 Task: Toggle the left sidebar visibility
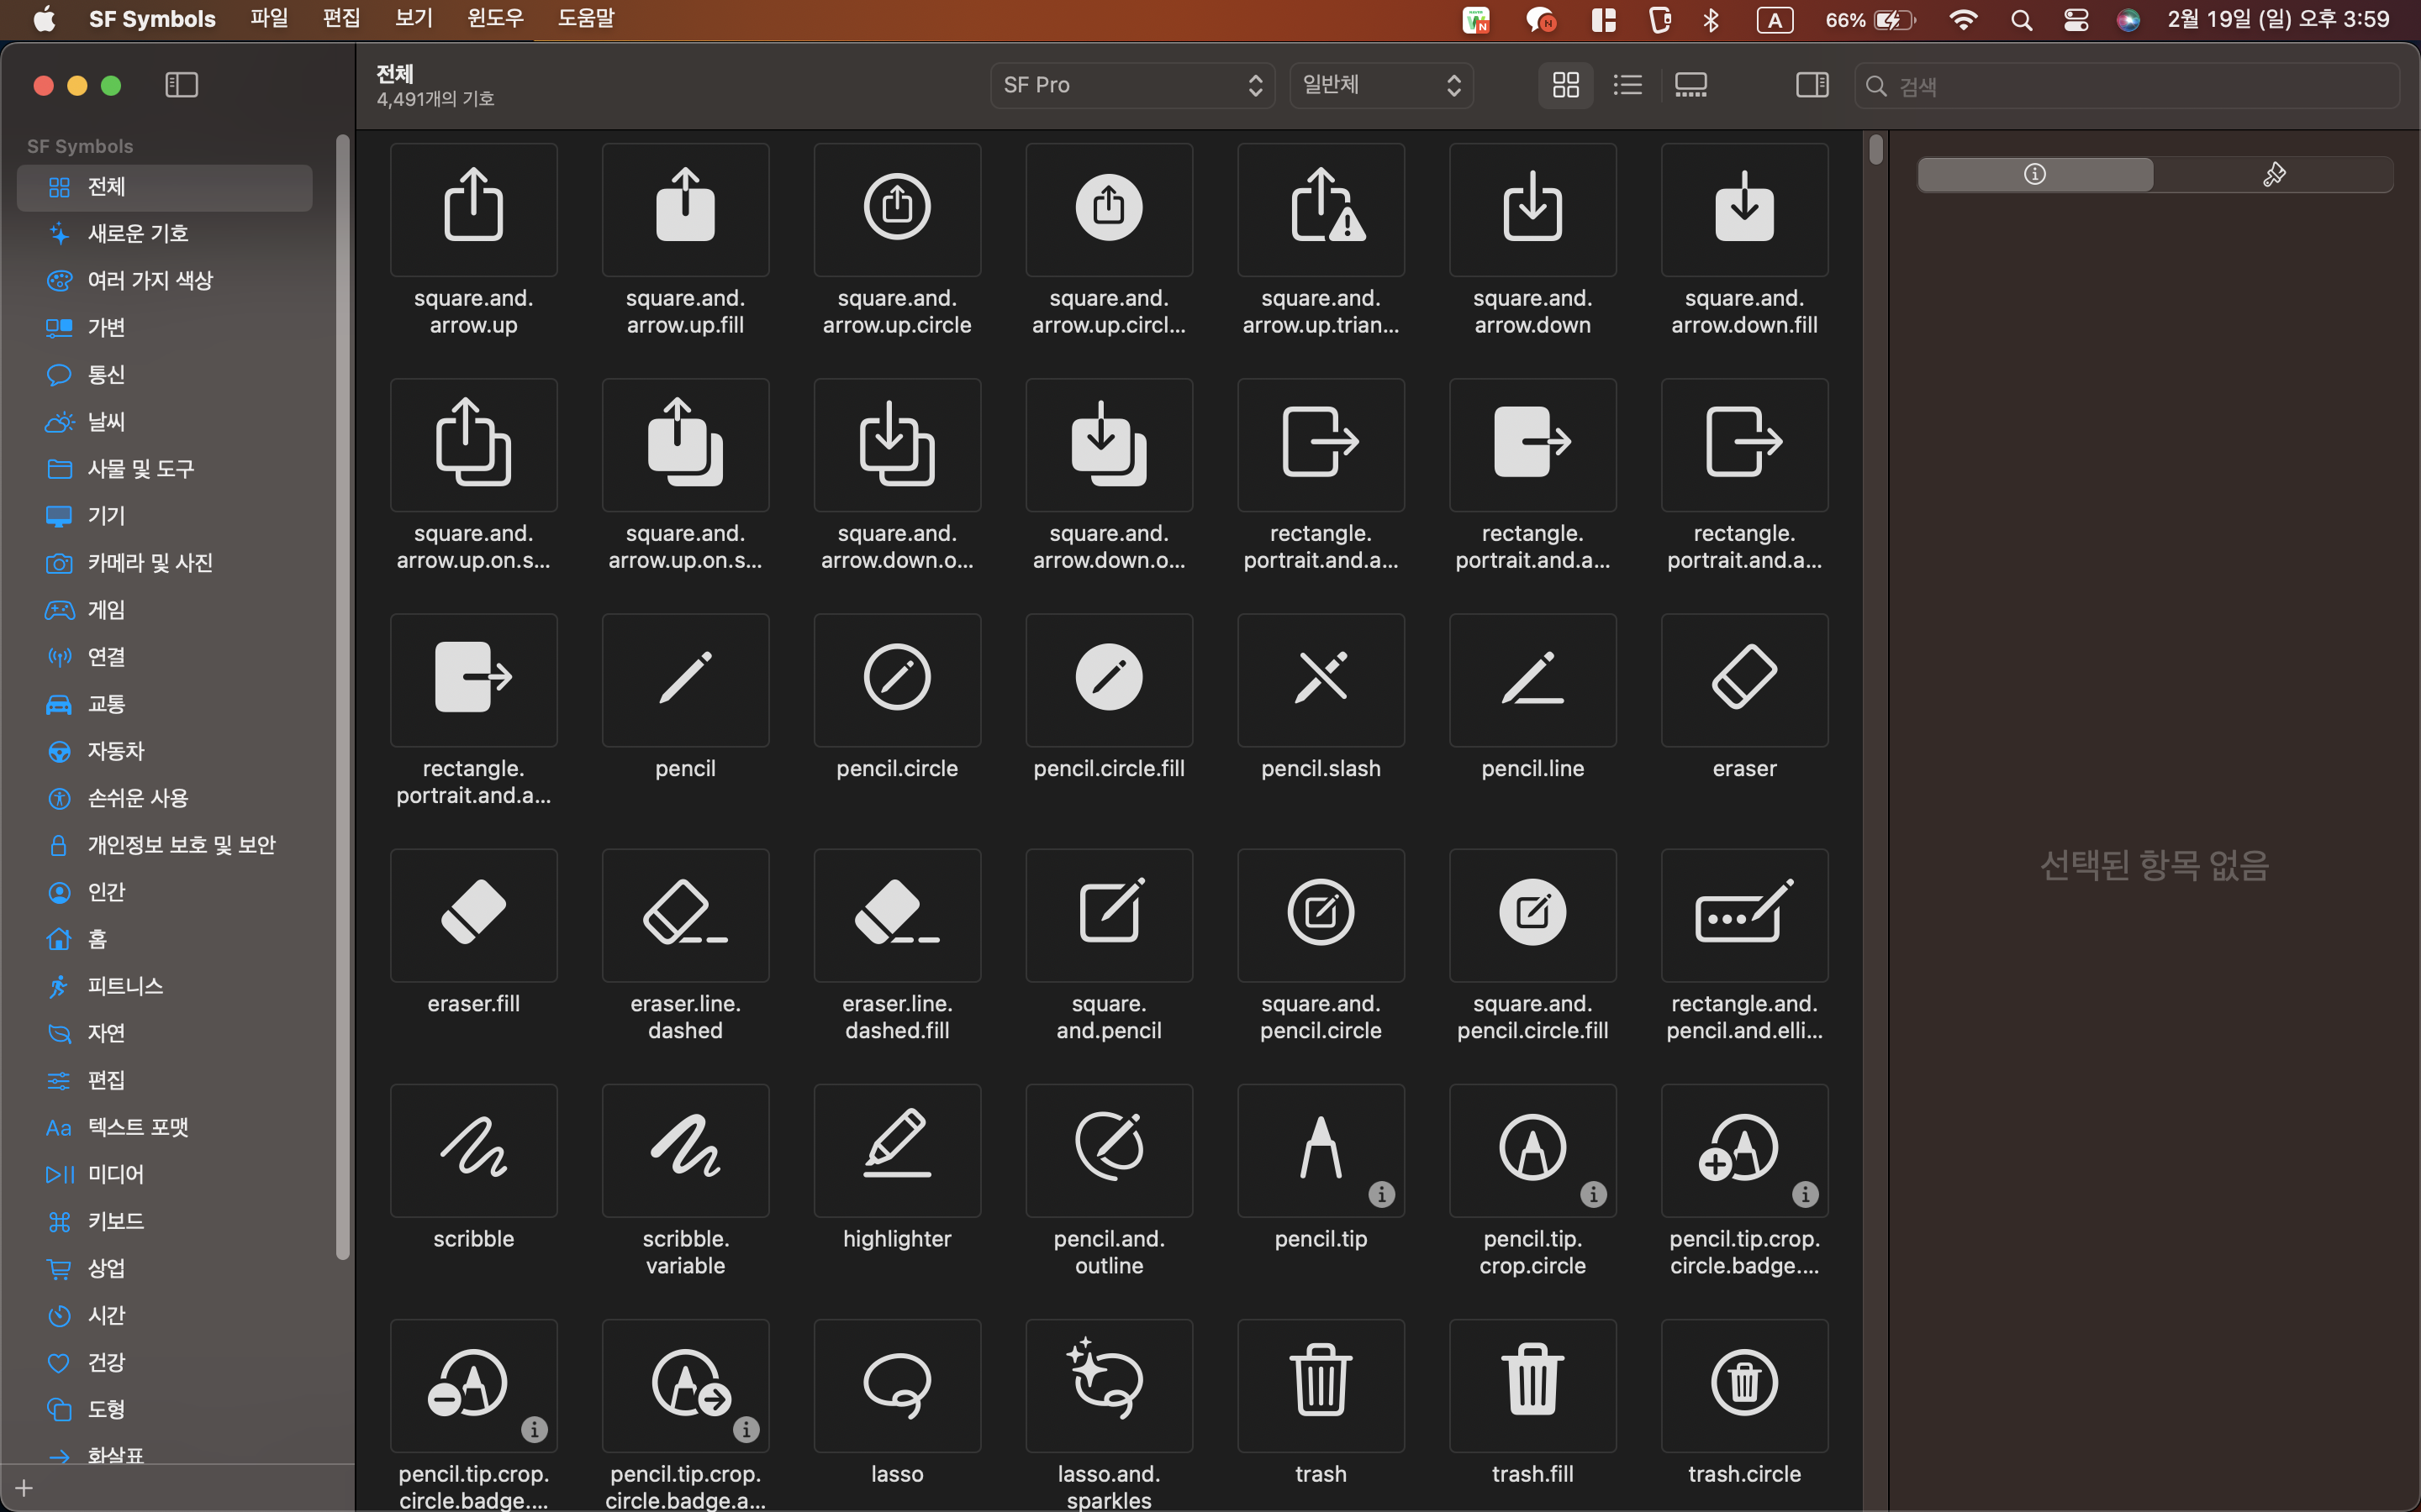tap(181, 85)
